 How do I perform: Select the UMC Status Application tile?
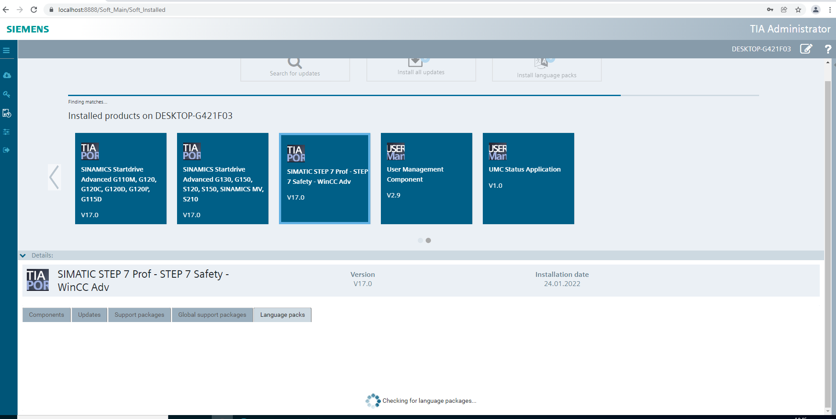[x=528, y=178]
